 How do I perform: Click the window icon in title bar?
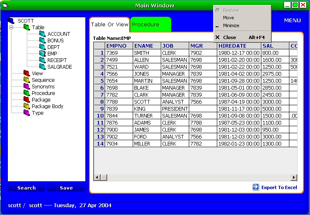(5, 5)
